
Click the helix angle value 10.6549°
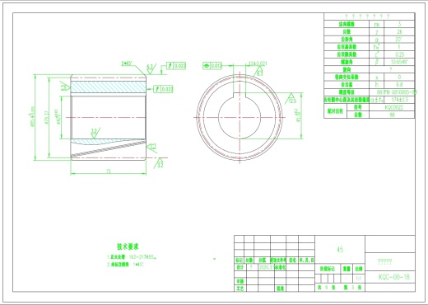click(399, 62)
